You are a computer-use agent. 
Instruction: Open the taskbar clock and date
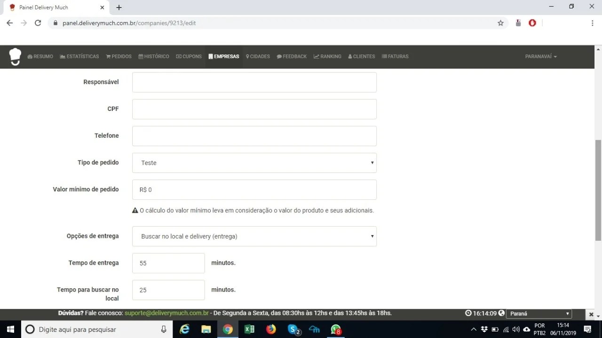point(563,330)
